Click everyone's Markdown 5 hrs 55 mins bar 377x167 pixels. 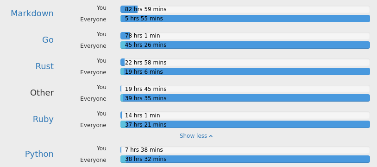[245, 19]
